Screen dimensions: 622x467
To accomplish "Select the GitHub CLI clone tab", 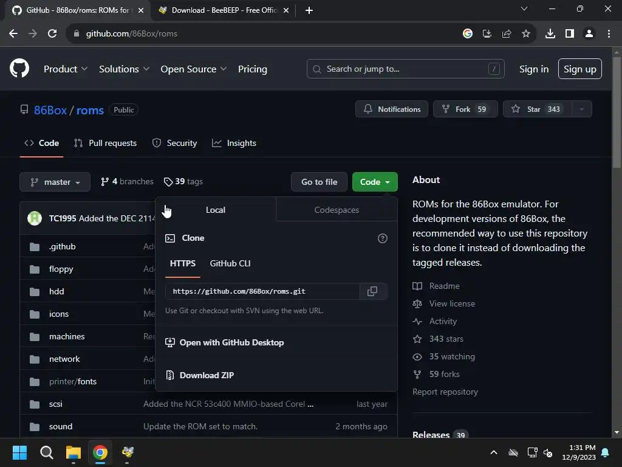I will (x=230, y=264).
